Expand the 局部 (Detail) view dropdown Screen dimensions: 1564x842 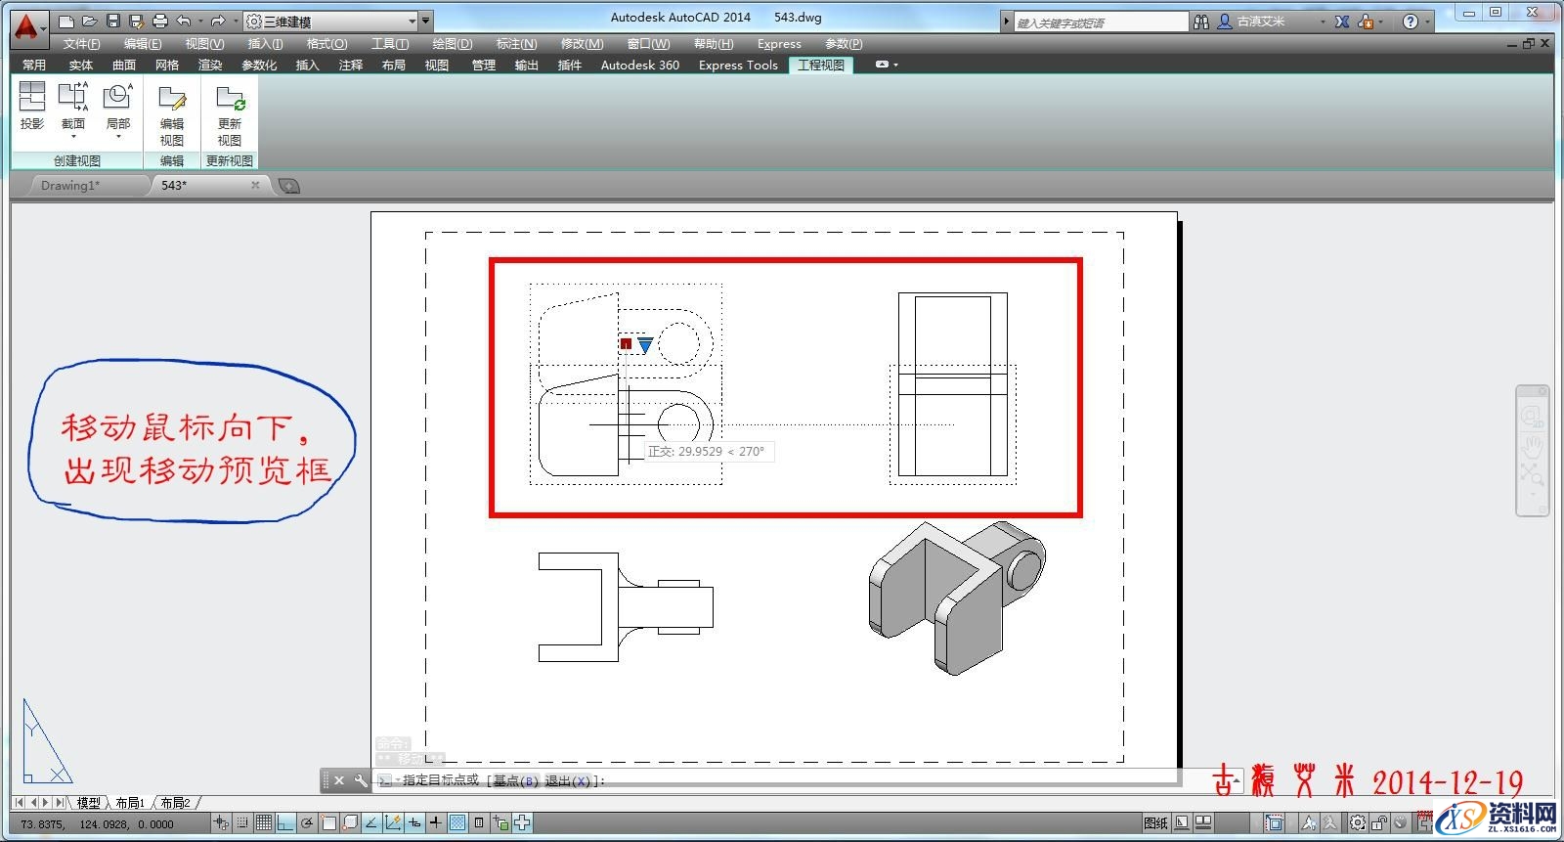[x=118, y=137]
